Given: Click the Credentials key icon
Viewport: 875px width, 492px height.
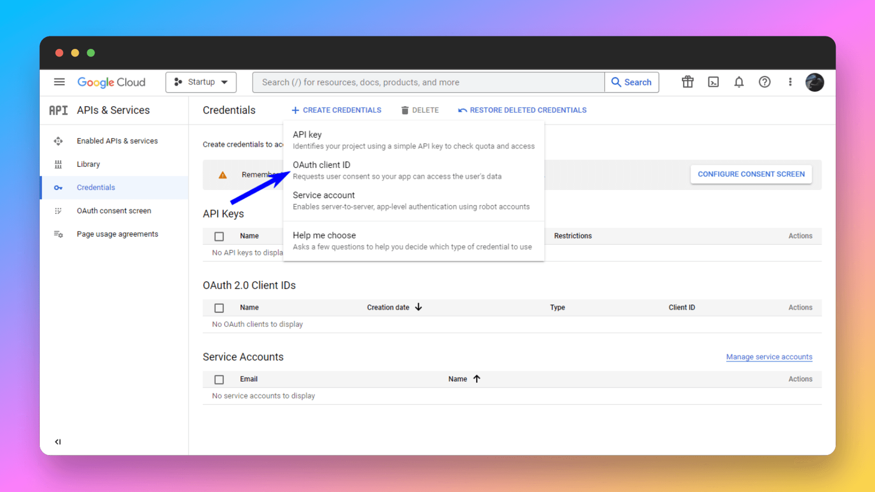Looking at the screenshot, I should [59, 187].
